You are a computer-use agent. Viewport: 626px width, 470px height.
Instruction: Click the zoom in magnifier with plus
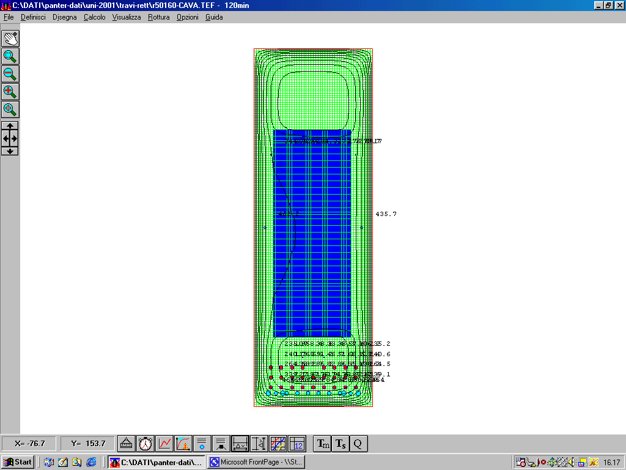[x=10, y=92]
